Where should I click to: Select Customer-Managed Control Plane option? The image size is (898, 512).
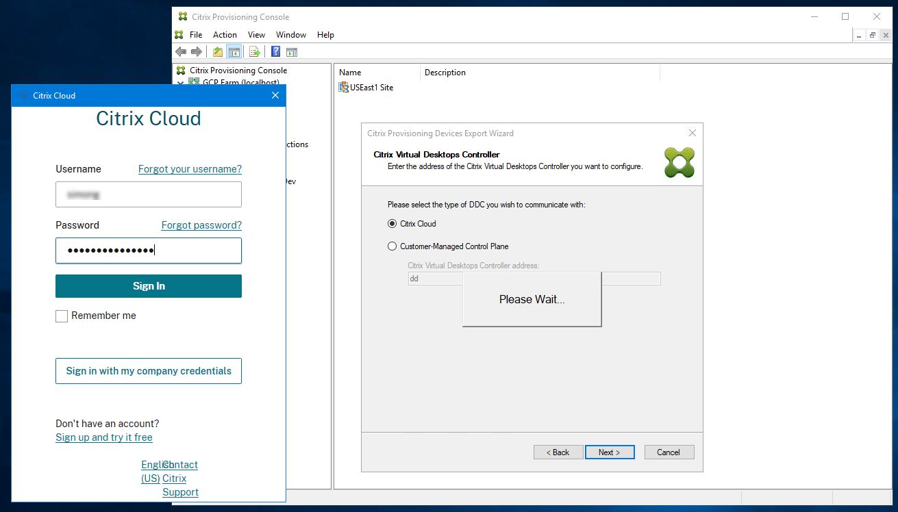(392, 246)
